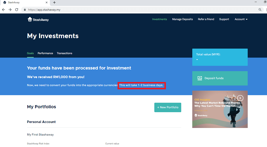Click the Total value (MYR) card
The image size is (267, 147).
coord(220,57)
